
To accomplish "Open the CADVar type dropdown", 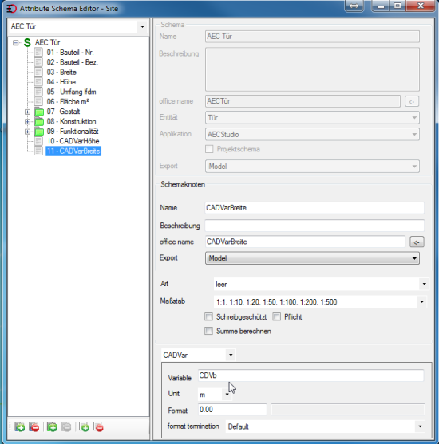I will pyautogui.click(x=231, y=355).
